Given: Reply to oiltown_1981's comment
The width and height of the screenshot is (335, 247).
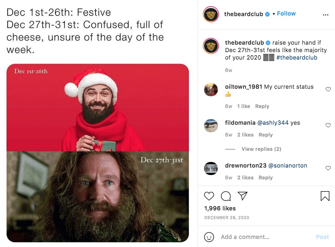Looking at the screenshot, I should point(262,106).
